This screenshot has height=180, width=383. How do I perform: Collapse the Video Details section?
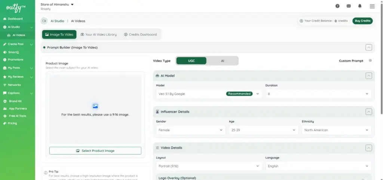368,148
